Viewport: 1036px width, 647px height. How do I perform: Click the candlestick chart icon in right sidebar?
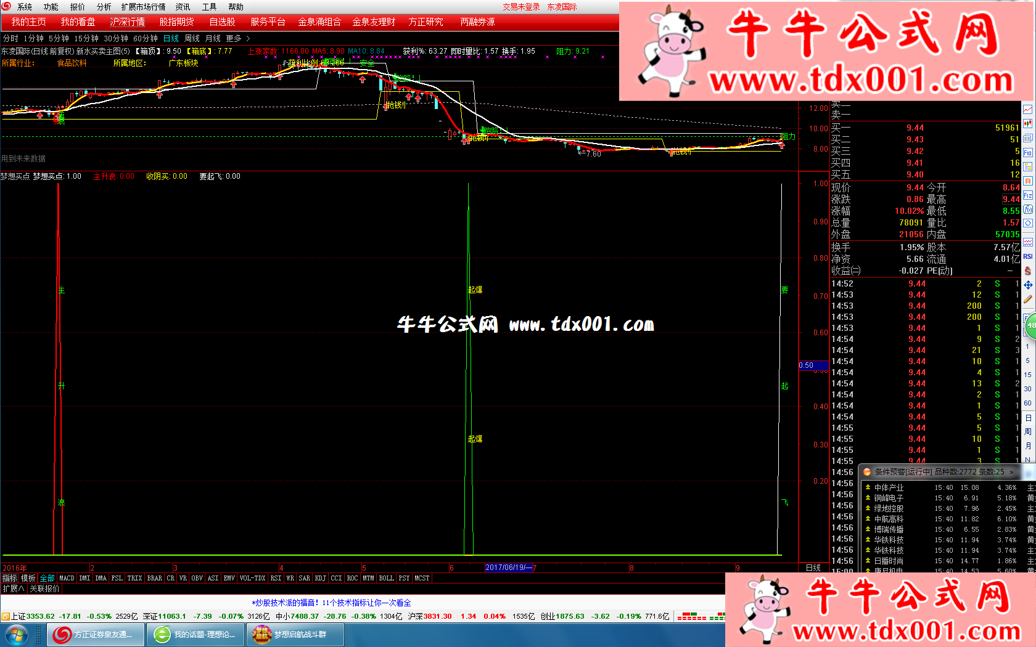click(x=1028, y=123)
